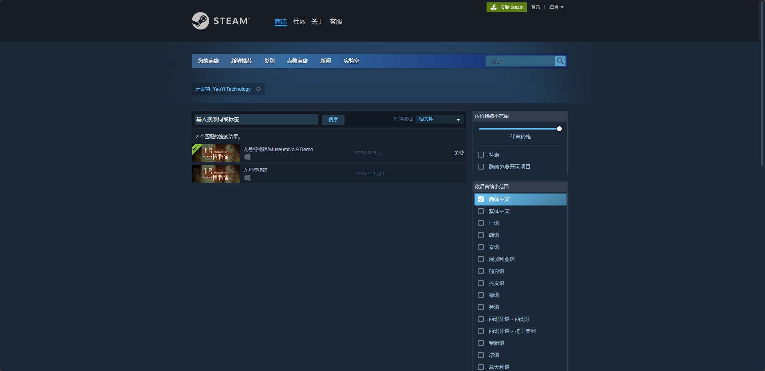Check the 韩语 language filter

481,235
